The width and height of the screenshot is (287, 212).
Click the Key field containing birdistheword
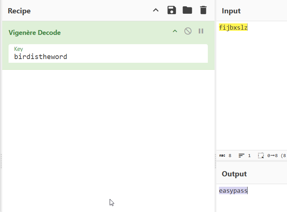click(x=108, y=57)
